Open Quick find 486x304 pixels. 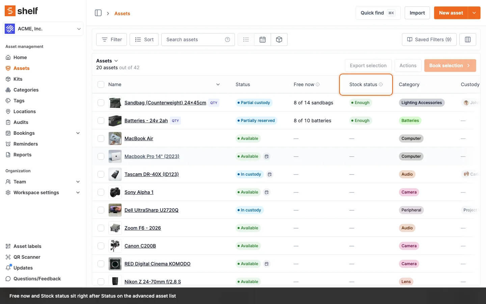(x=378, y=13)
